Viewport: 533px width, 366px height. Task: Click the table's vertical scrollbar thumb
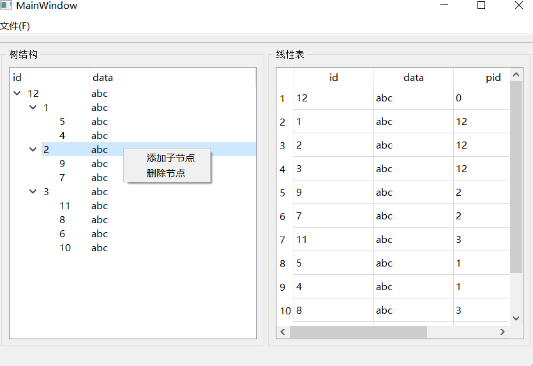point(516,177)
